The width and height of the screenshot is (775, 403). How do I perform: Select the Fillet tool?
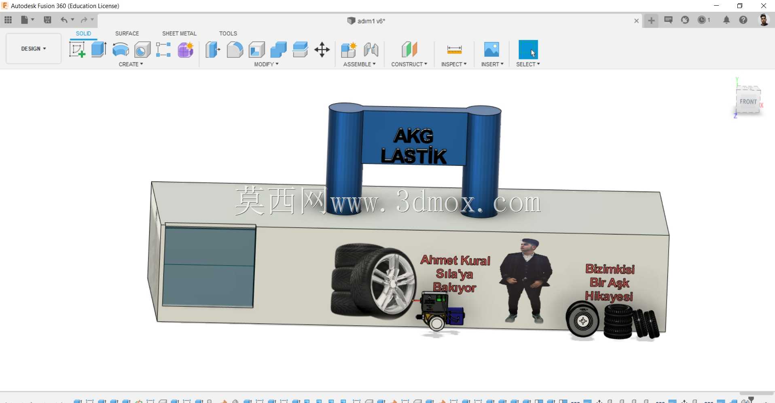(235, 50)
